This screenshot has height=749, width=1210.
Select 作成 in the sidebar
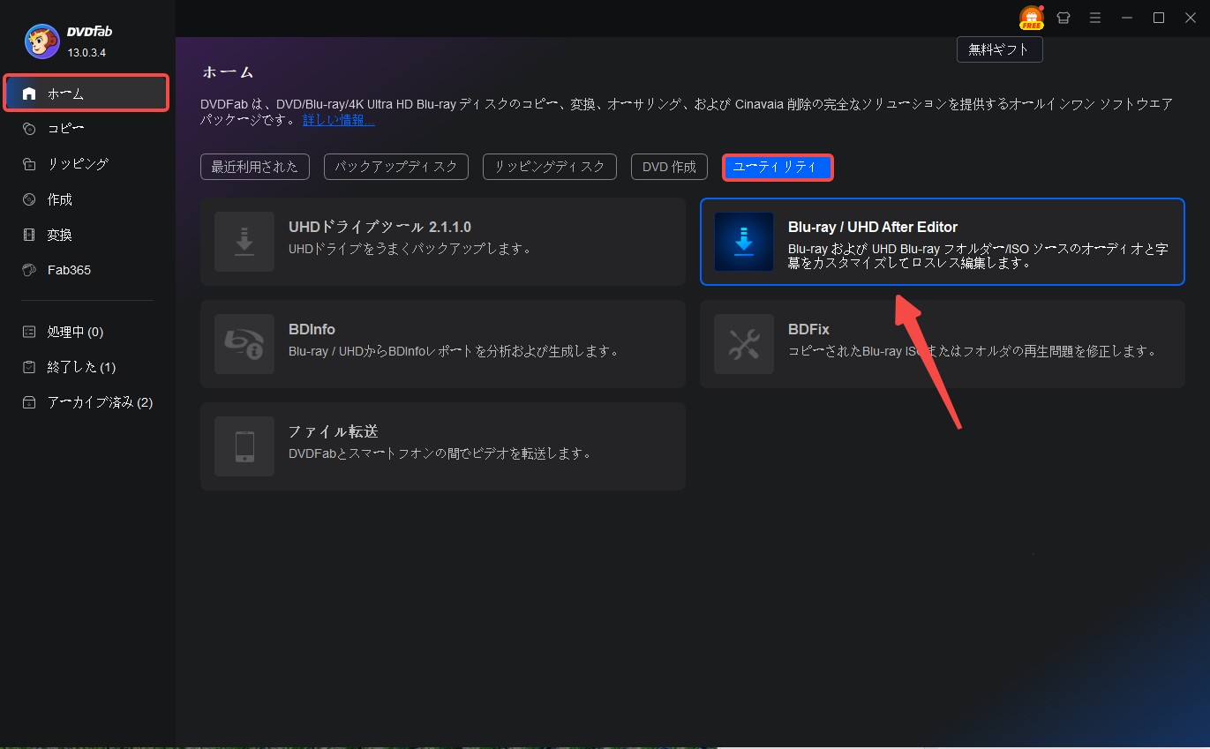click(60, 199)
